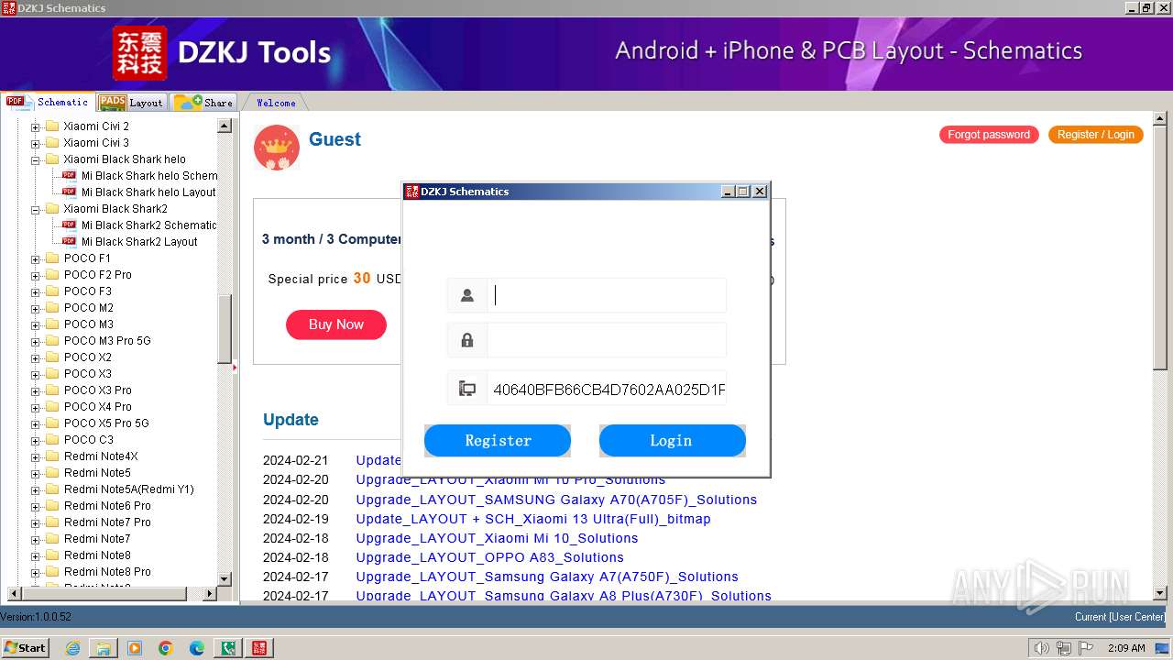Focus the username input field

607,295
